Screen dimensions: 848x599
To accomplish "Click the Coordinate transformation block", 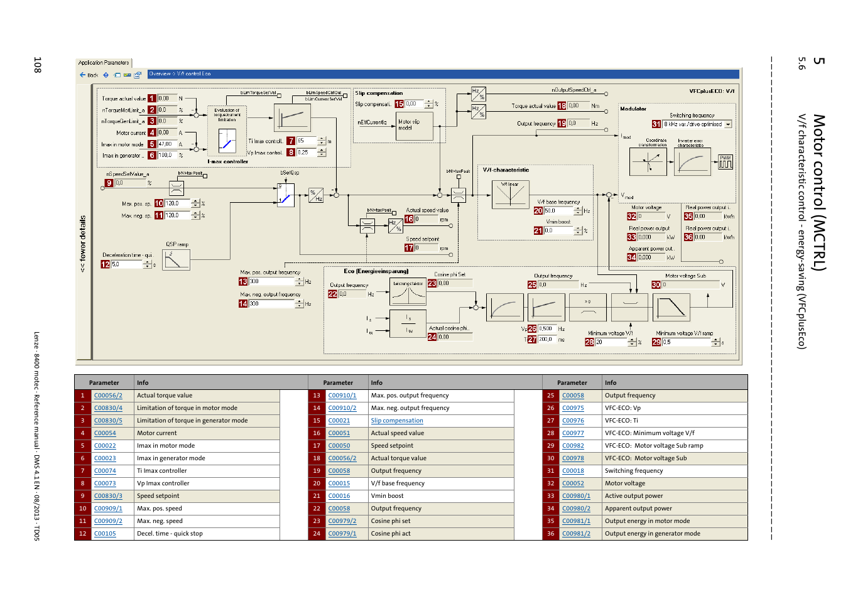I will click(648, 161).
